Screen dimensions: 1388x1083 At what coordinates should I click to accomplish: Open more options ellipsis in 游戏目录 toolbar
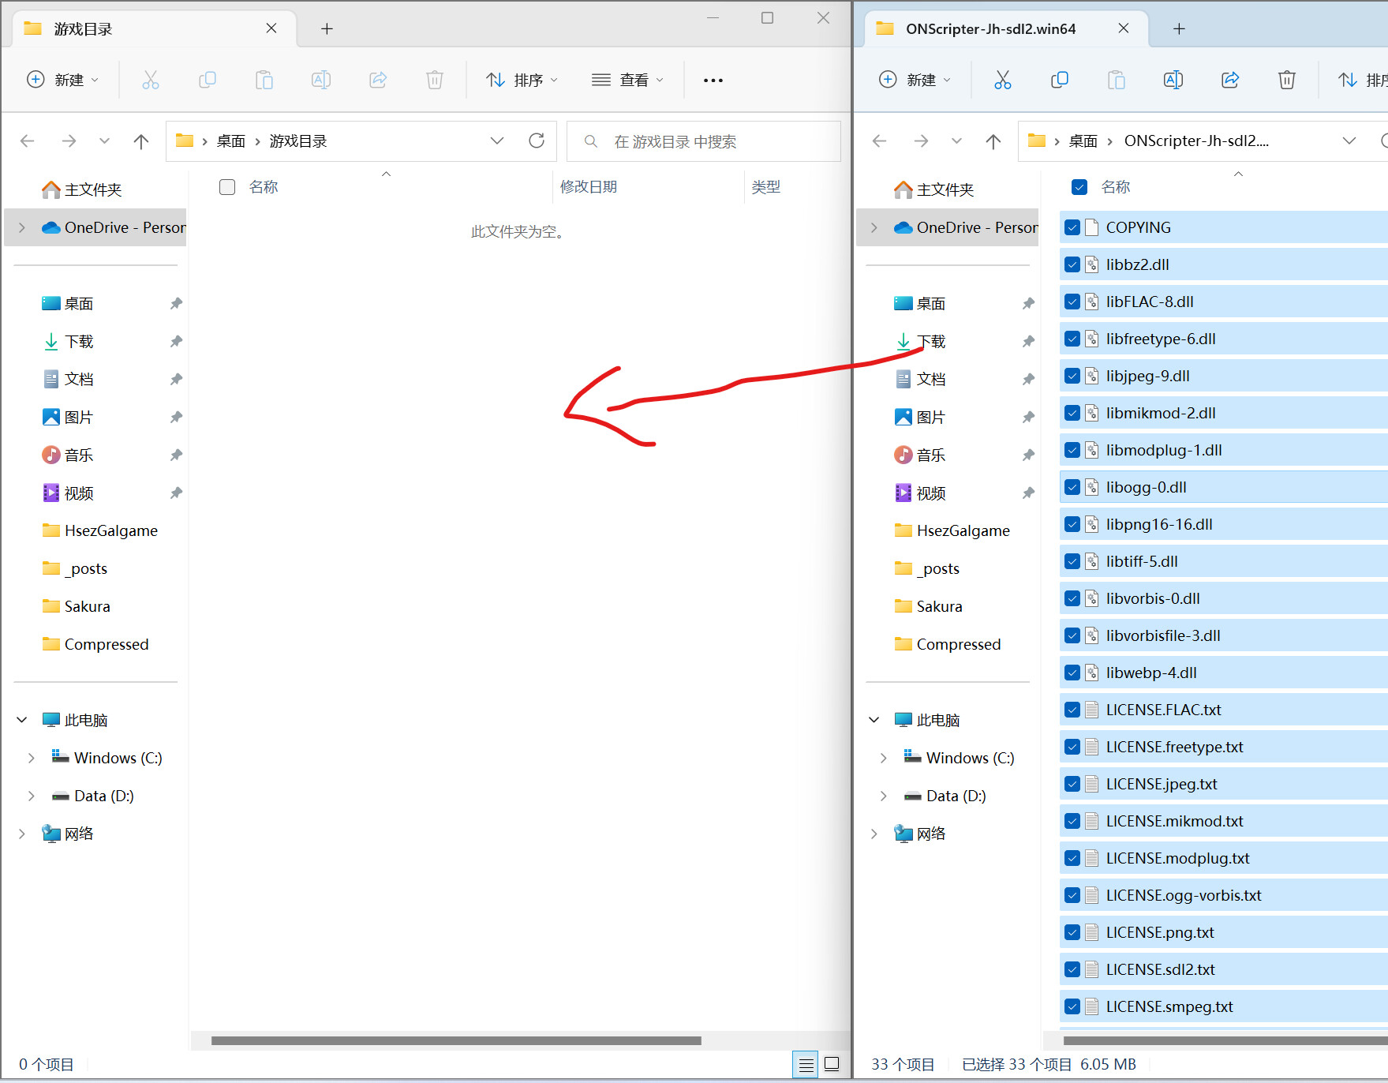pos(713,80)
